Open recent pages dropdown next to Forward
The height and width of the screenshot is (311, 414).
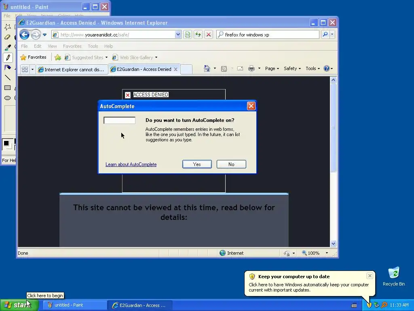44,35
